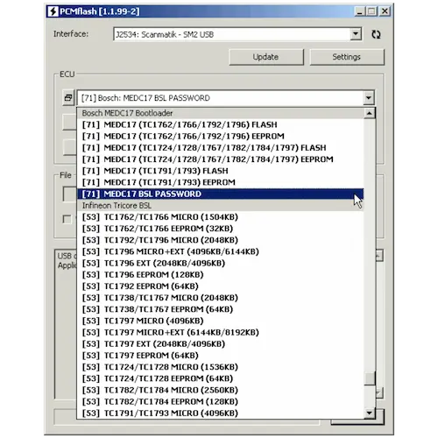Image resolution: width=438 pixels, height=438 pixels.
Task: Select TC1797 EEPROM (64KB)
Action: tap(220, 356)
